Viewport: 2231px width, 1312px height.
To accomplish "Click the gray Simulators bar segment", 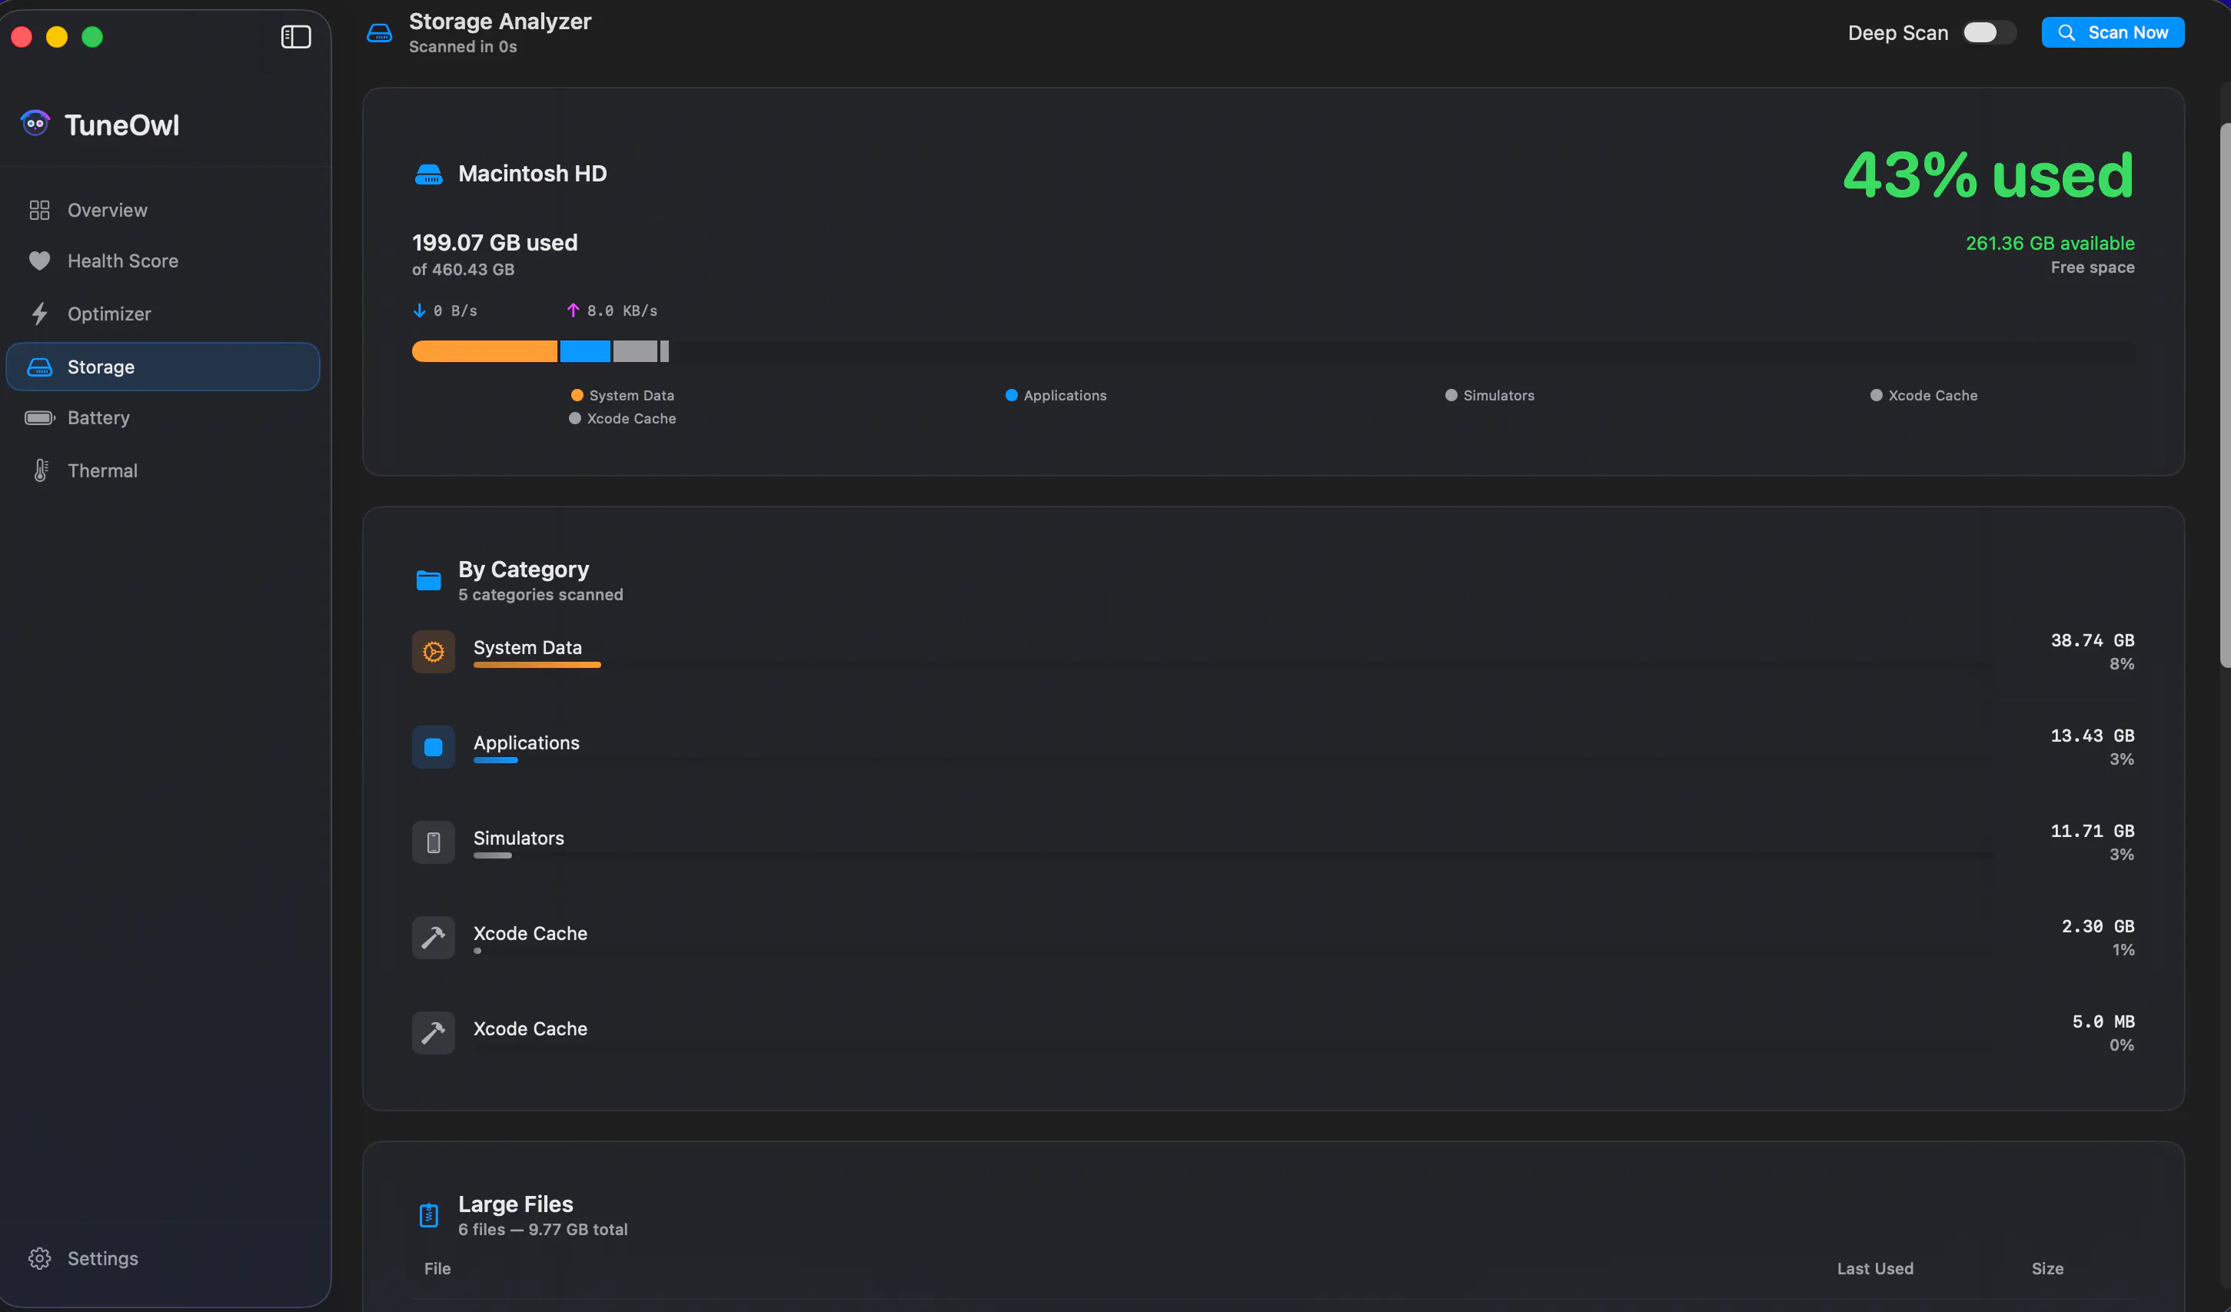I will click(x=636, y=351).
